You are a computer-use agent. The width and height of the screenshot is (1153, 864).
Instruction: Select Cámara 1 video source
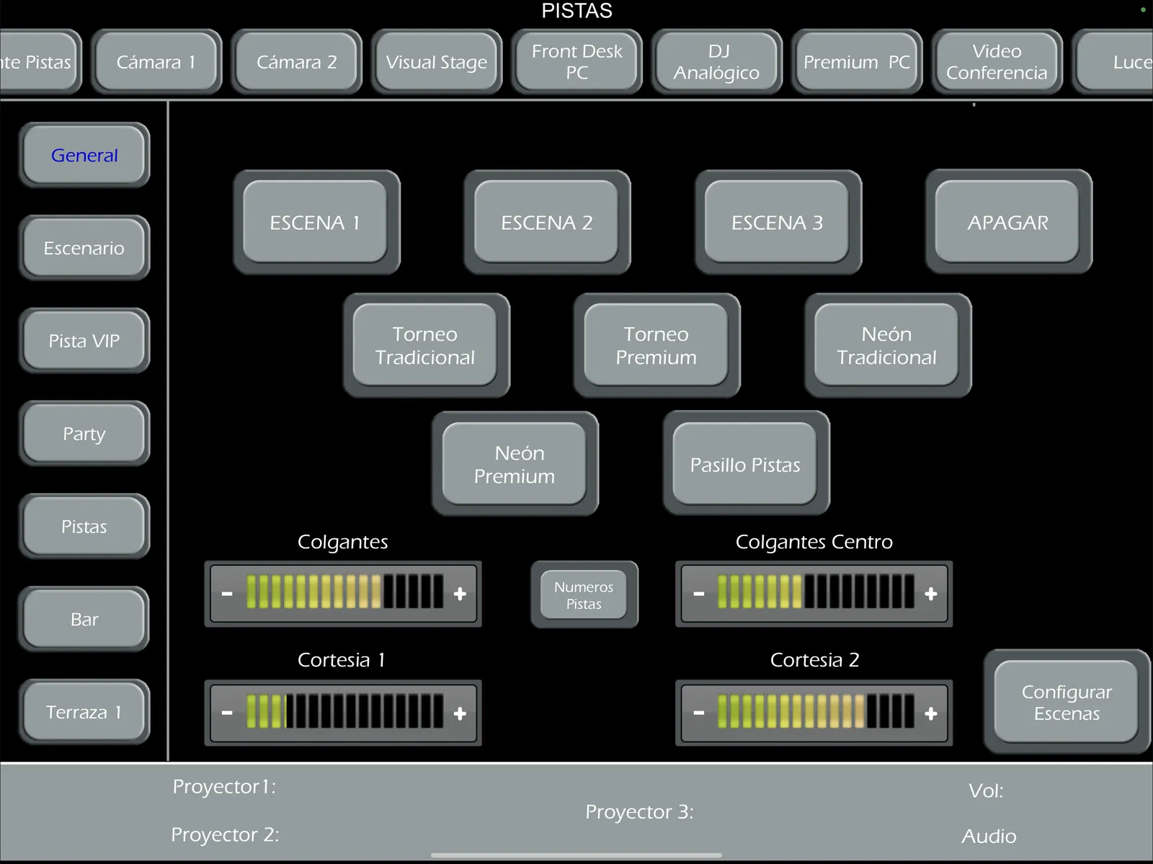[156, 63]
